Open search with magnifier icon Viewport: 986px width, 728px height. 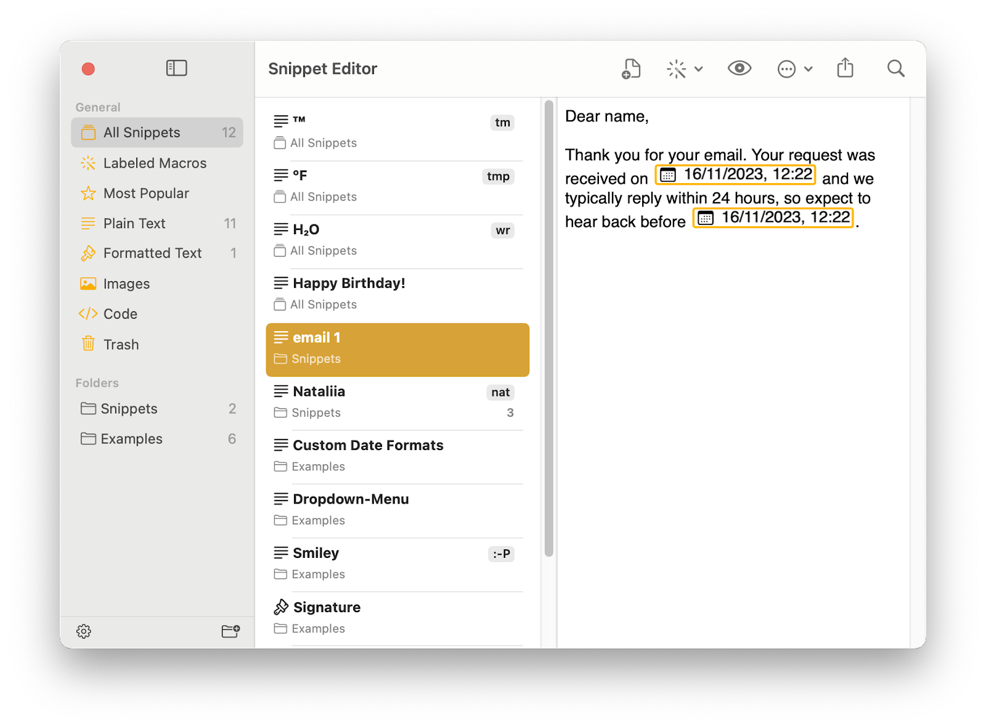pos(896,68)
